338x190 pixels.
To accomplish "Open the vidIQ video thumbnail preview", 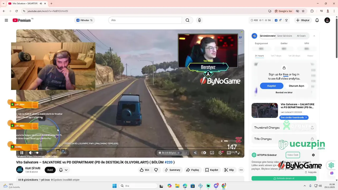I will (x=265, y=110).
